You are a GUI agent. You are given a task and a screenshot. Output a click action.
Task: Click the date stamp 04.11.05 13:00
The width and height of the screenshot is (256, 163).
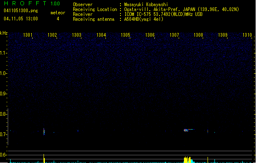(x=21, y=19)
